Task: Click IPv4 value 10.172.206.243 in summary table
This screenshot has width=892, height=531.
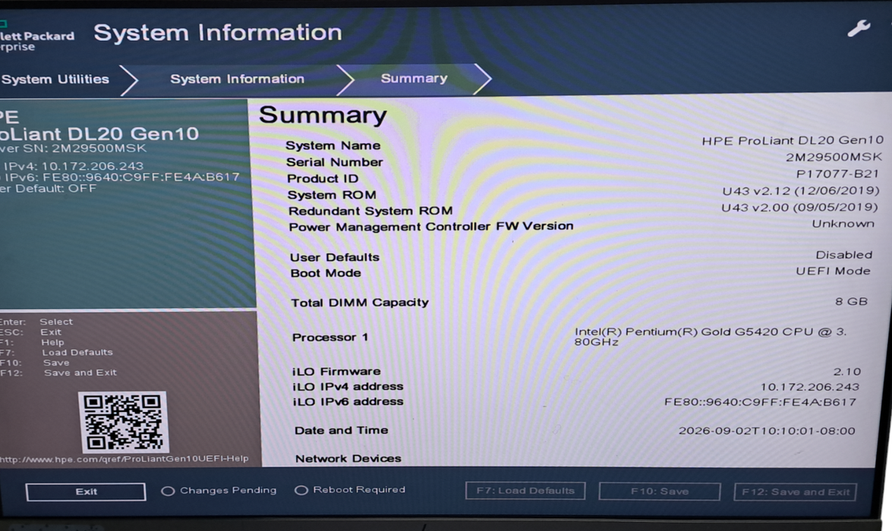Action: pyautogui.click(x=809, y=387)
